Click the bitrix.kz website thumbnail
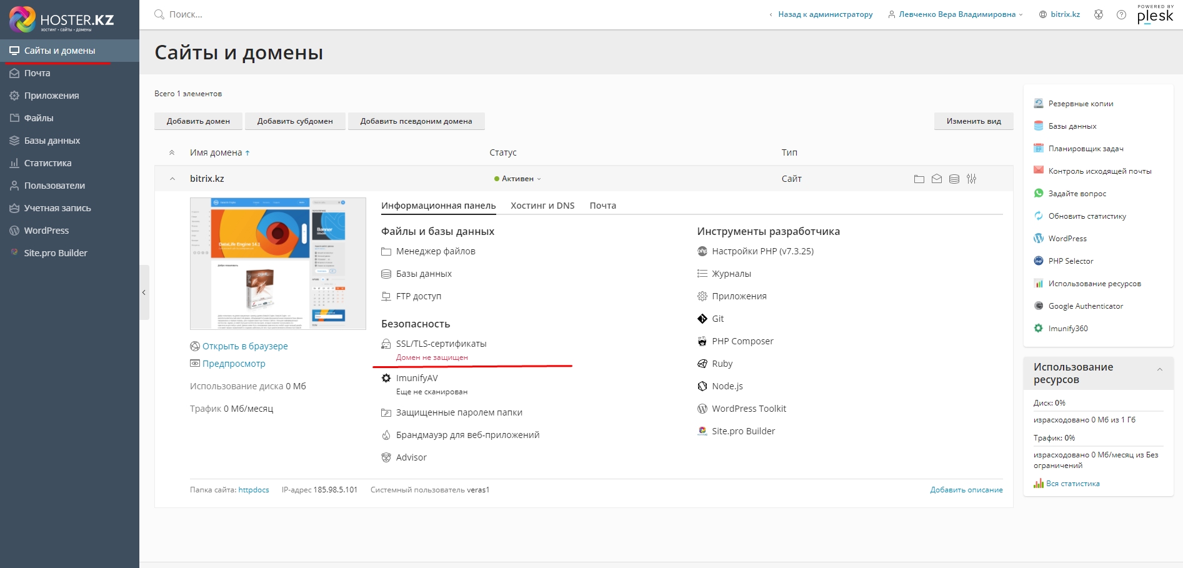The width and height of the screenshot is (1183, 568). pyautogui.click(x=278, y=264)
